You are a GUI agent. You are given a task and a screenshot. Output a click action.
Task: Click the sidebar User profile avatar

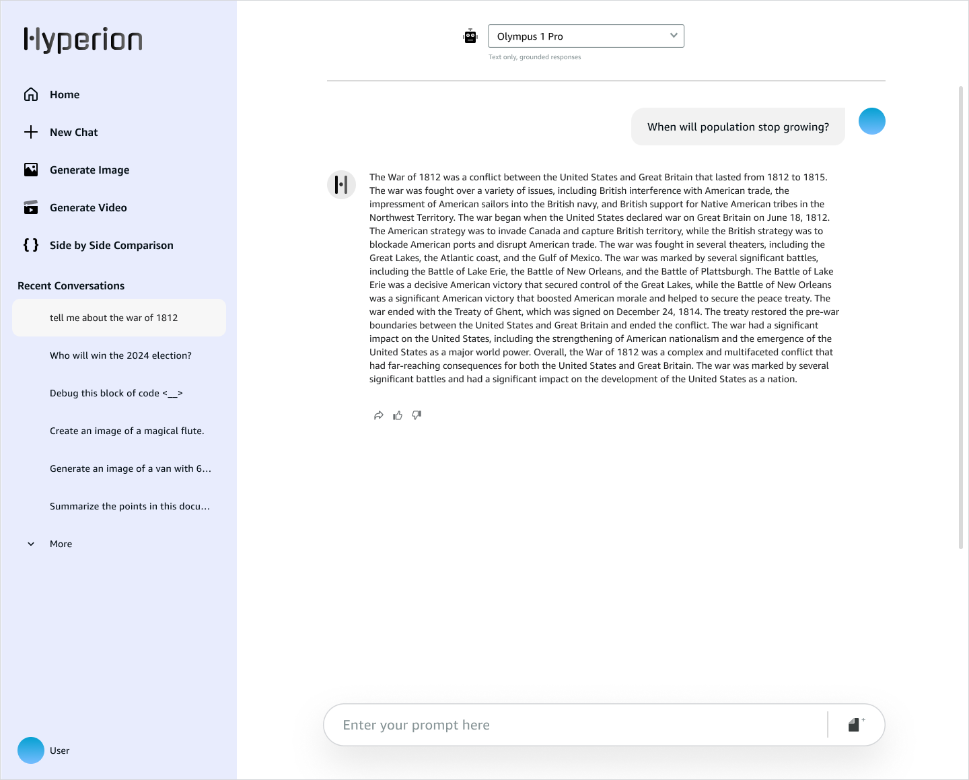pyautogui.click(x=31, y=750)
